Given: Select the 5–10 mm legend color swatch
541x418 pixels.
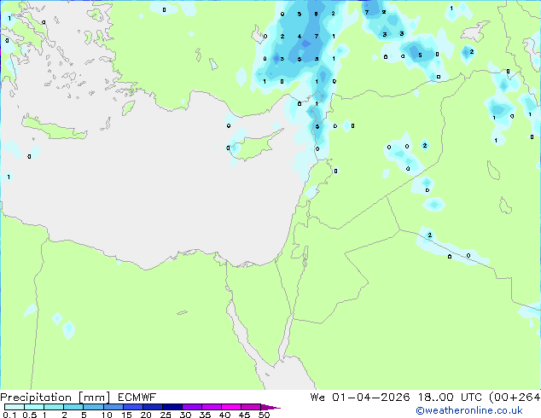Looking at the screenshot, I should point(93,407).
